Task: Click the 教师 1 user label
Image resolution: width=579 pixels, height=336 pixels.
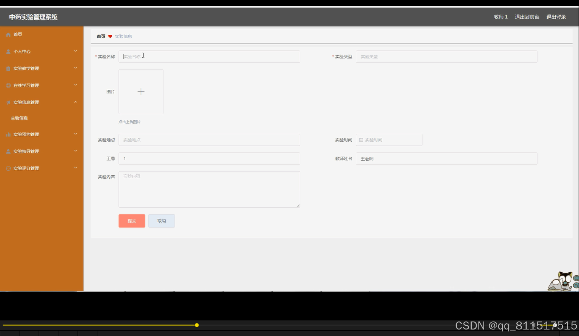Action: click(x=501, y=17)
